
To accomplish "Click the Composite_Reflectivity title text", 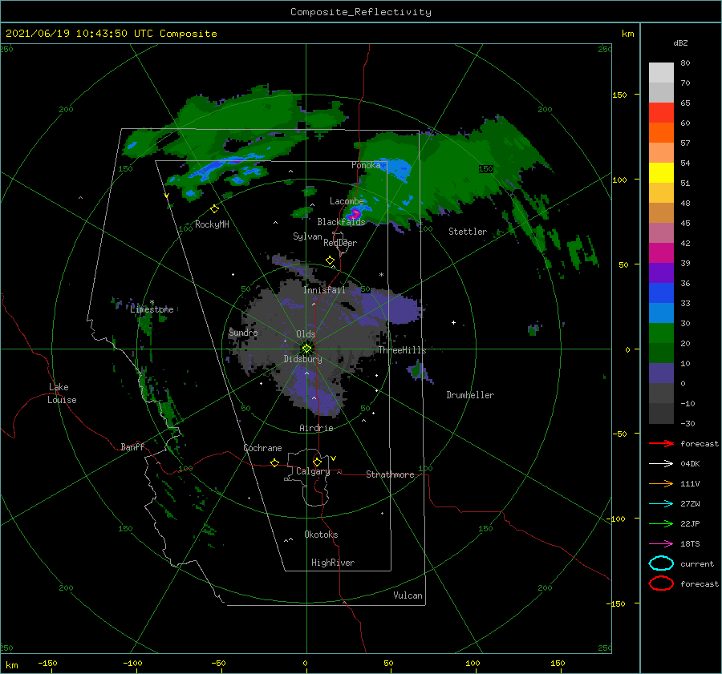I will tap(361, 12).
